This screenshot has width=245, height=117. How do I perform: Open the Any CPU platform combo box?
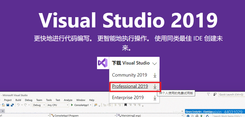58,105
